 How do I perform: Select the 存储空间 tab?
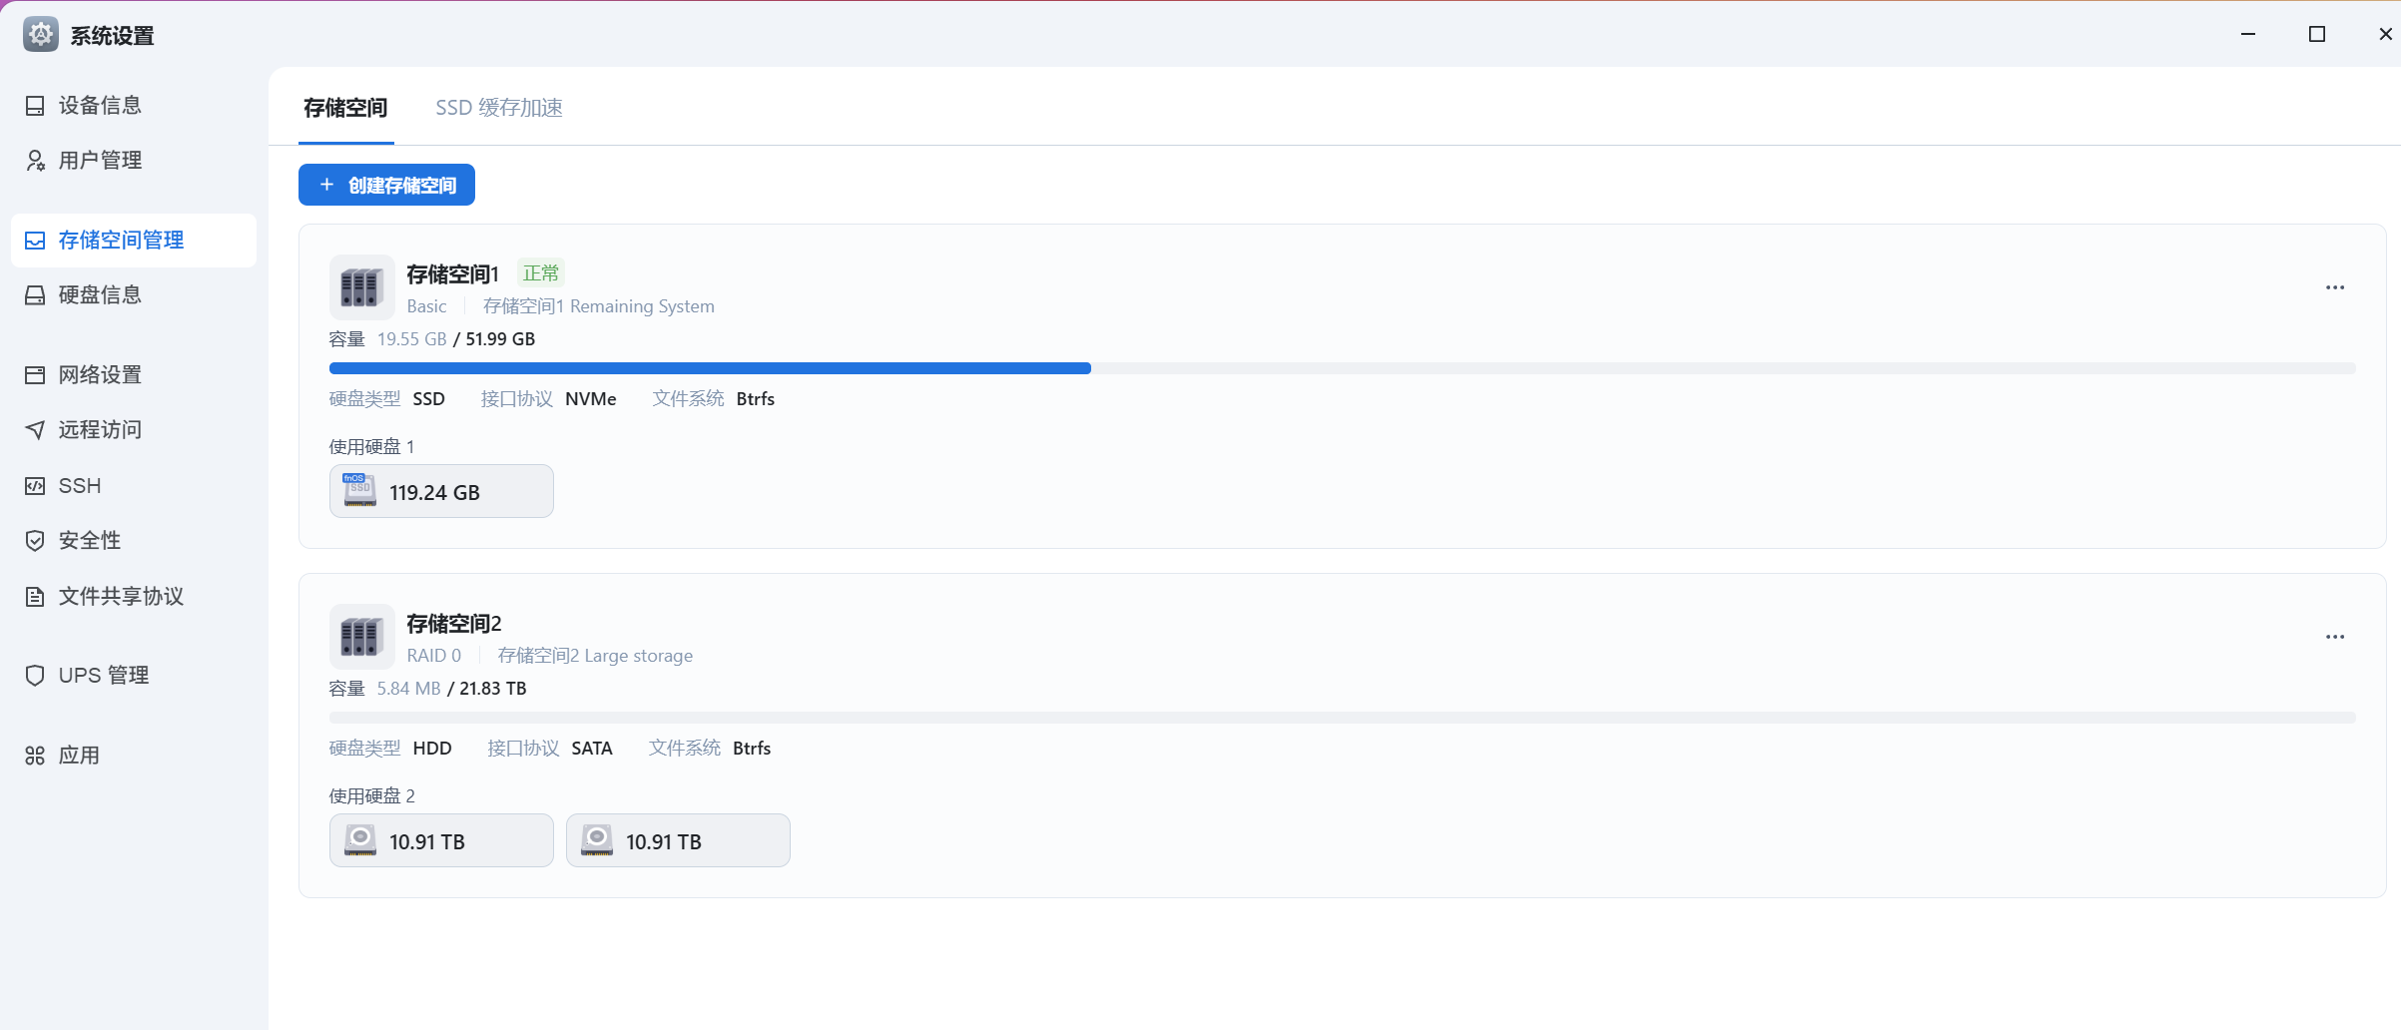click(345, 108)
